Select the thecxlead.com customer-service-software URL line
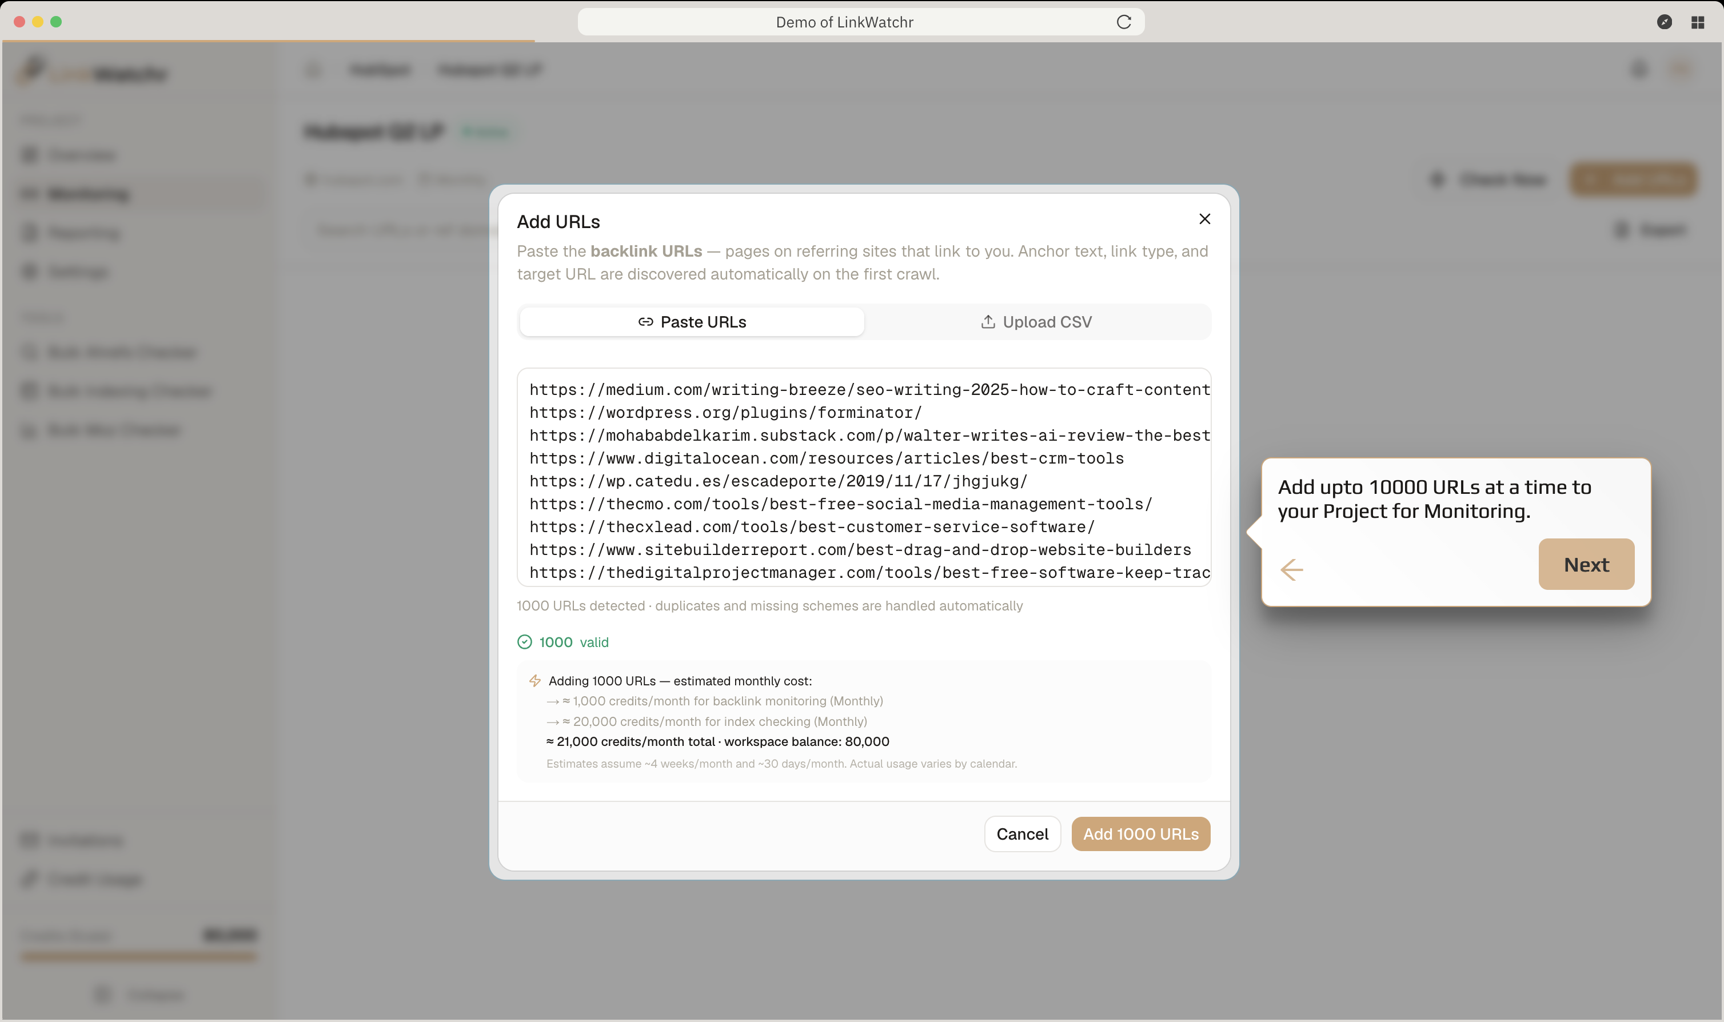The image size is (1724, 1022). click(x=812, y=527)
